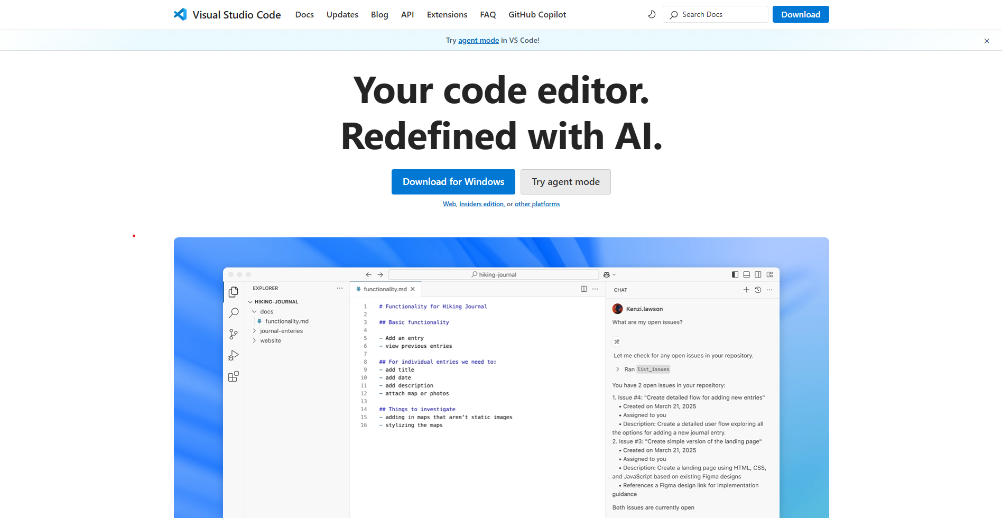
Task: Click the Explorer files icon in activity bar
Action: (234, 292)
